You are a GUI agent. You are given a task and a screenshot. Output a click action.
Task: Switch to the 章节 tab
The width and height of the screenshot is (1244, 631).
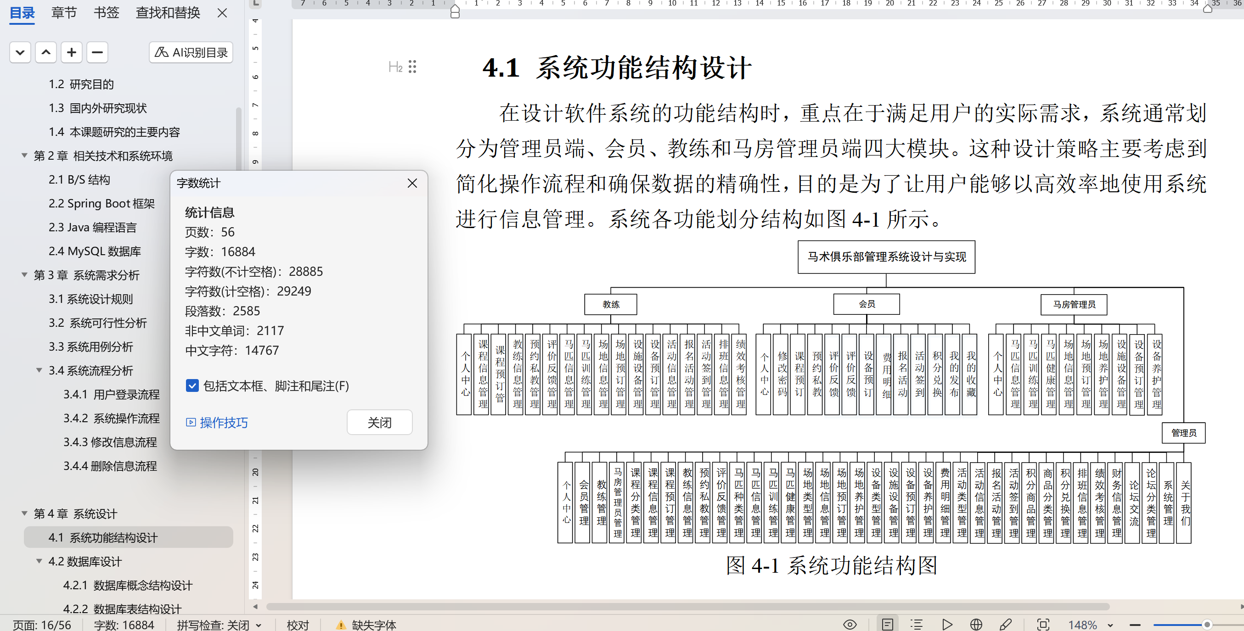[x=64, y=12]
